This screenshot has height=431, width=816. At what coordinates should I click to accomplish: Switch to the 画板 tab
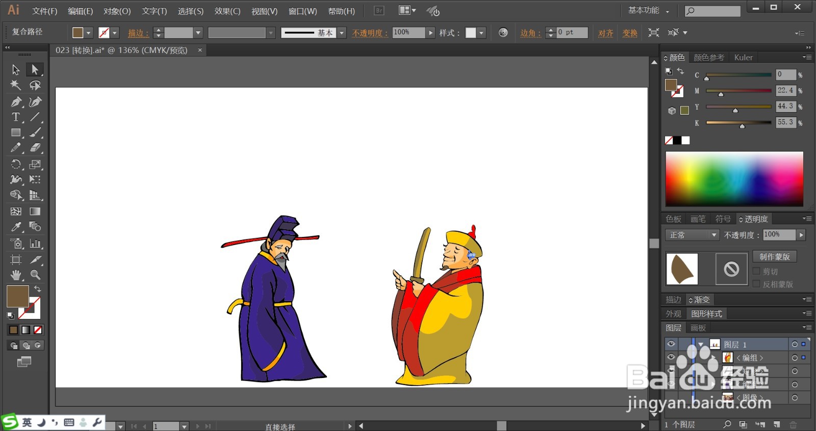[698, 328]
